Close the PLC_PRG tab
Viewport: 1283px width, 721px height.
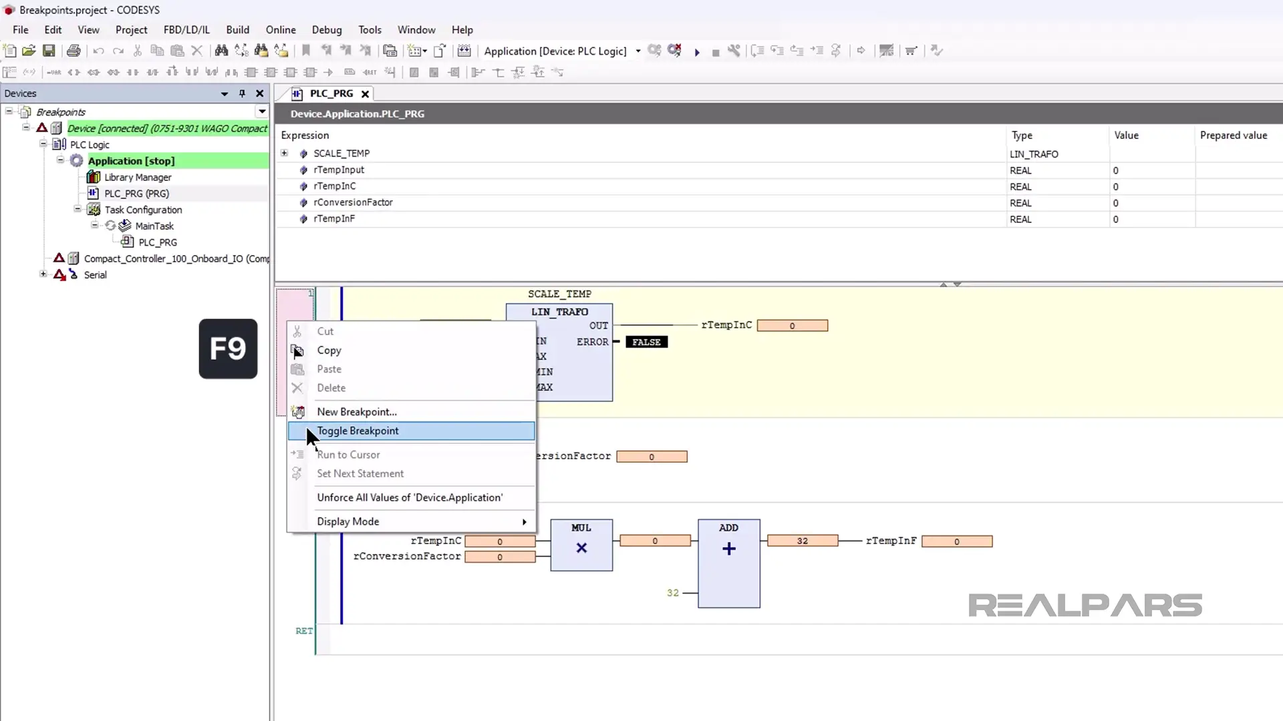365,94
